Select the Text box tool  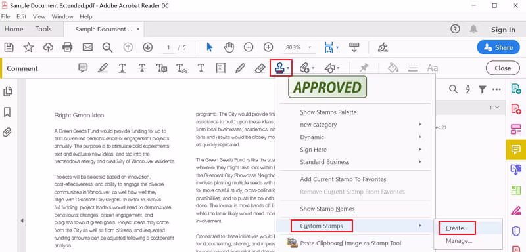(220, 68)
